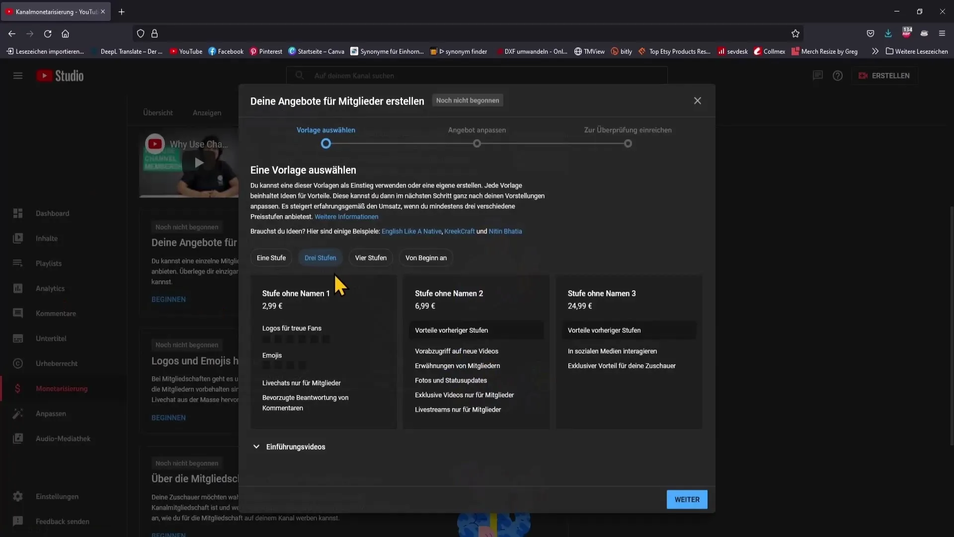Click the 'Weitere Informationen' link
This screenshot has height=537, width=954.
coord(346,217)
